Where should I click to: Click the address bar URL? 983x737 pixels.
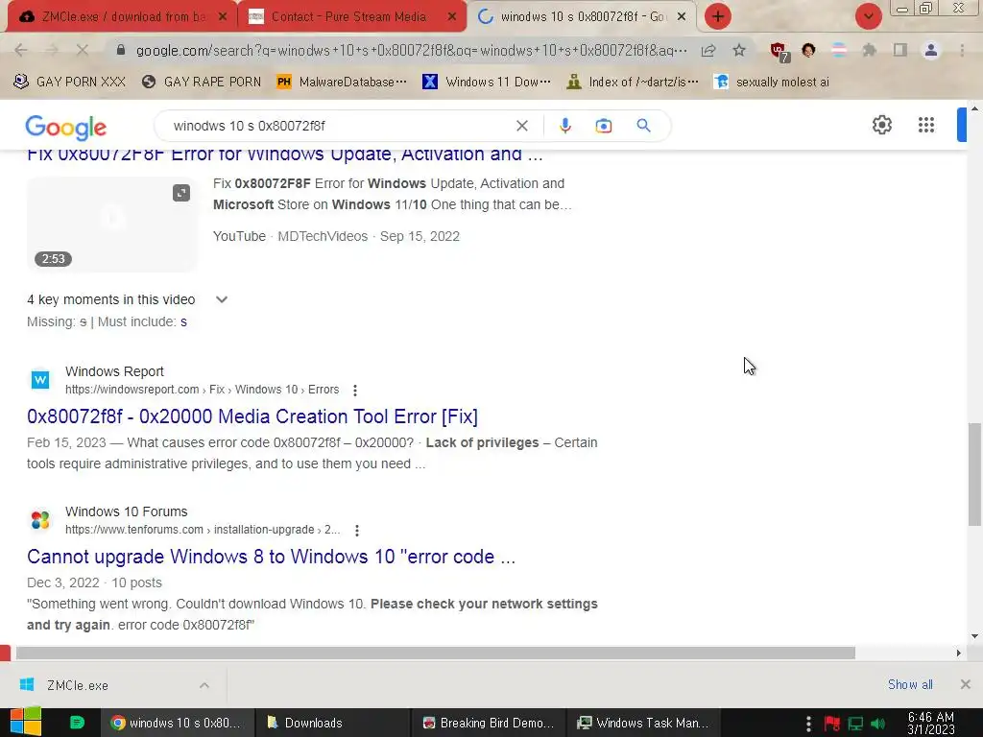pyautogui.click(x=411, y=50)
